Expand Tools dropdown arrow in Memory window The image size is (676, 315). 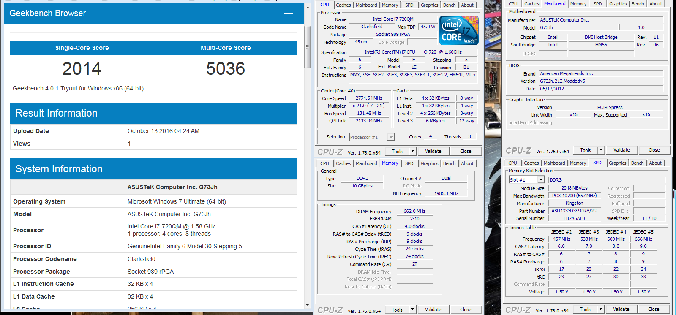tap(412, 310)
